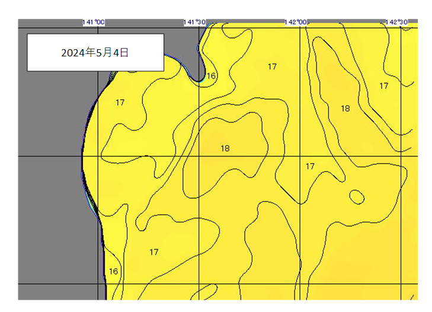The width and height of the screenshot is (432, 312).
Task: Click the 142°30 longitude label
Action: [396, 22]
